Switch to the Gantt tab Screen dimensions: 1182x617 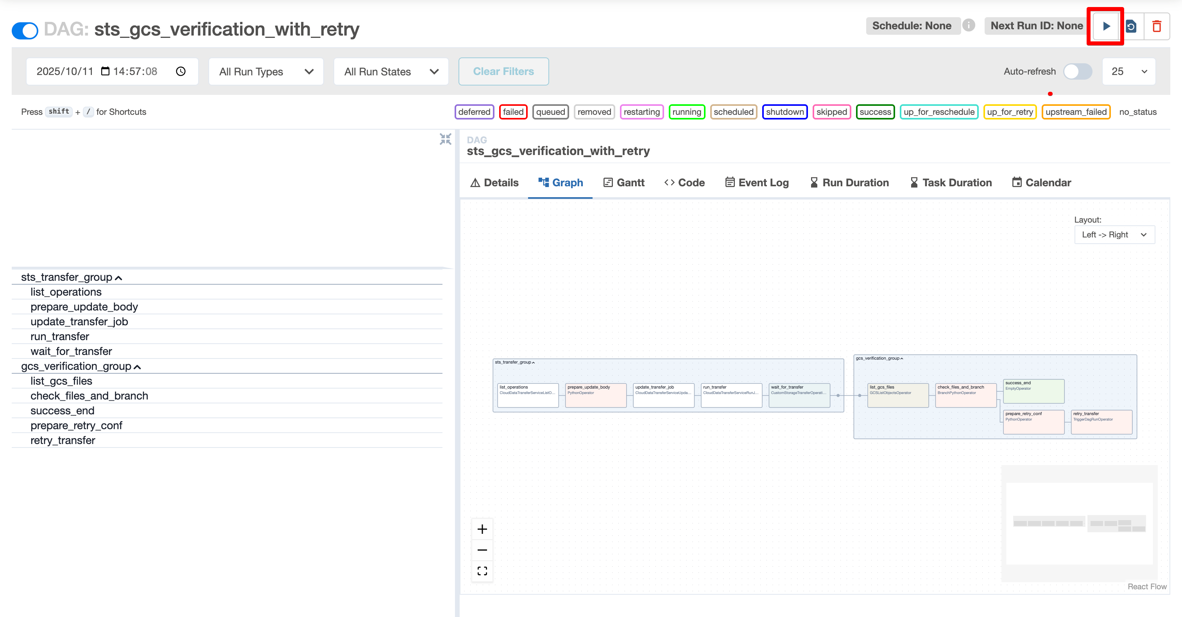click(x=623, y=182)
